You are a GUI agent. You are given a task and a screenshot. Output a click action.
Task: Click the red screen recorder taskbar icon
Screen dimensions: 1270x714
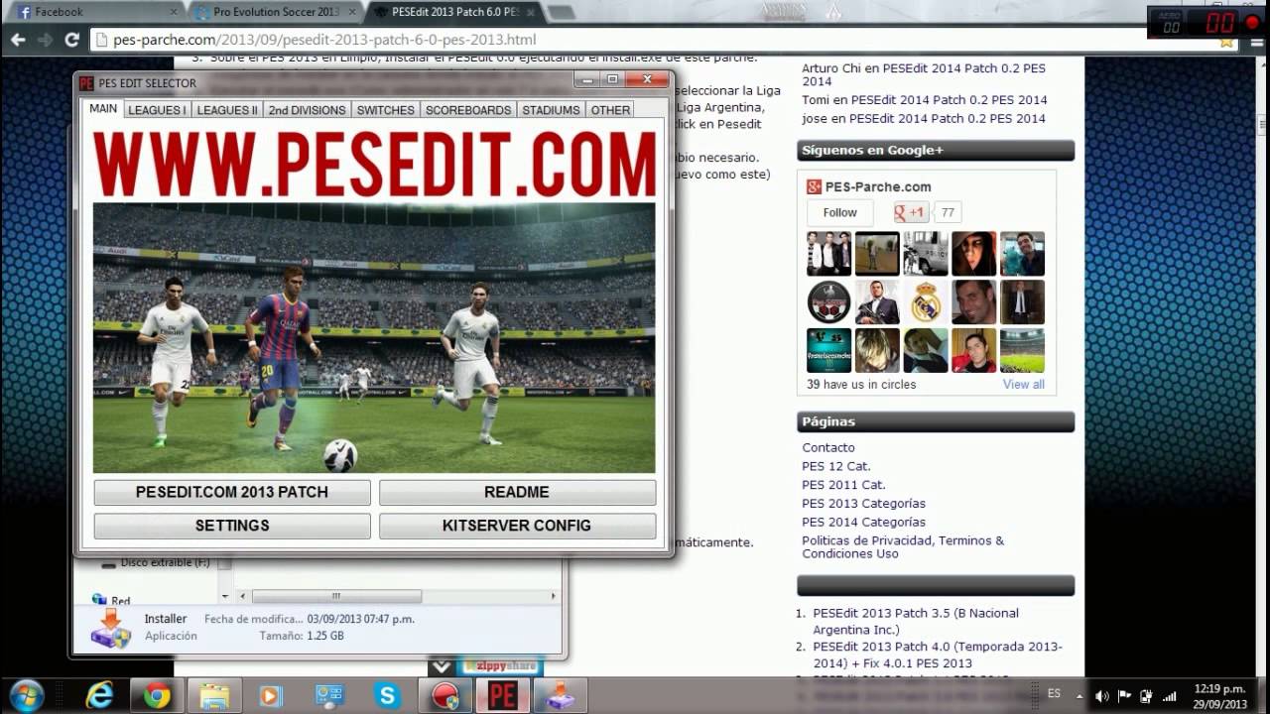pyautogui.click(x=446, y=696)
